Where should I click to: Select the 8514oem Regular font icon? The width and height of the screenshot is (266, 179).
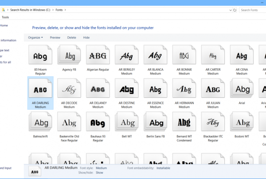[x=40, y=55]
